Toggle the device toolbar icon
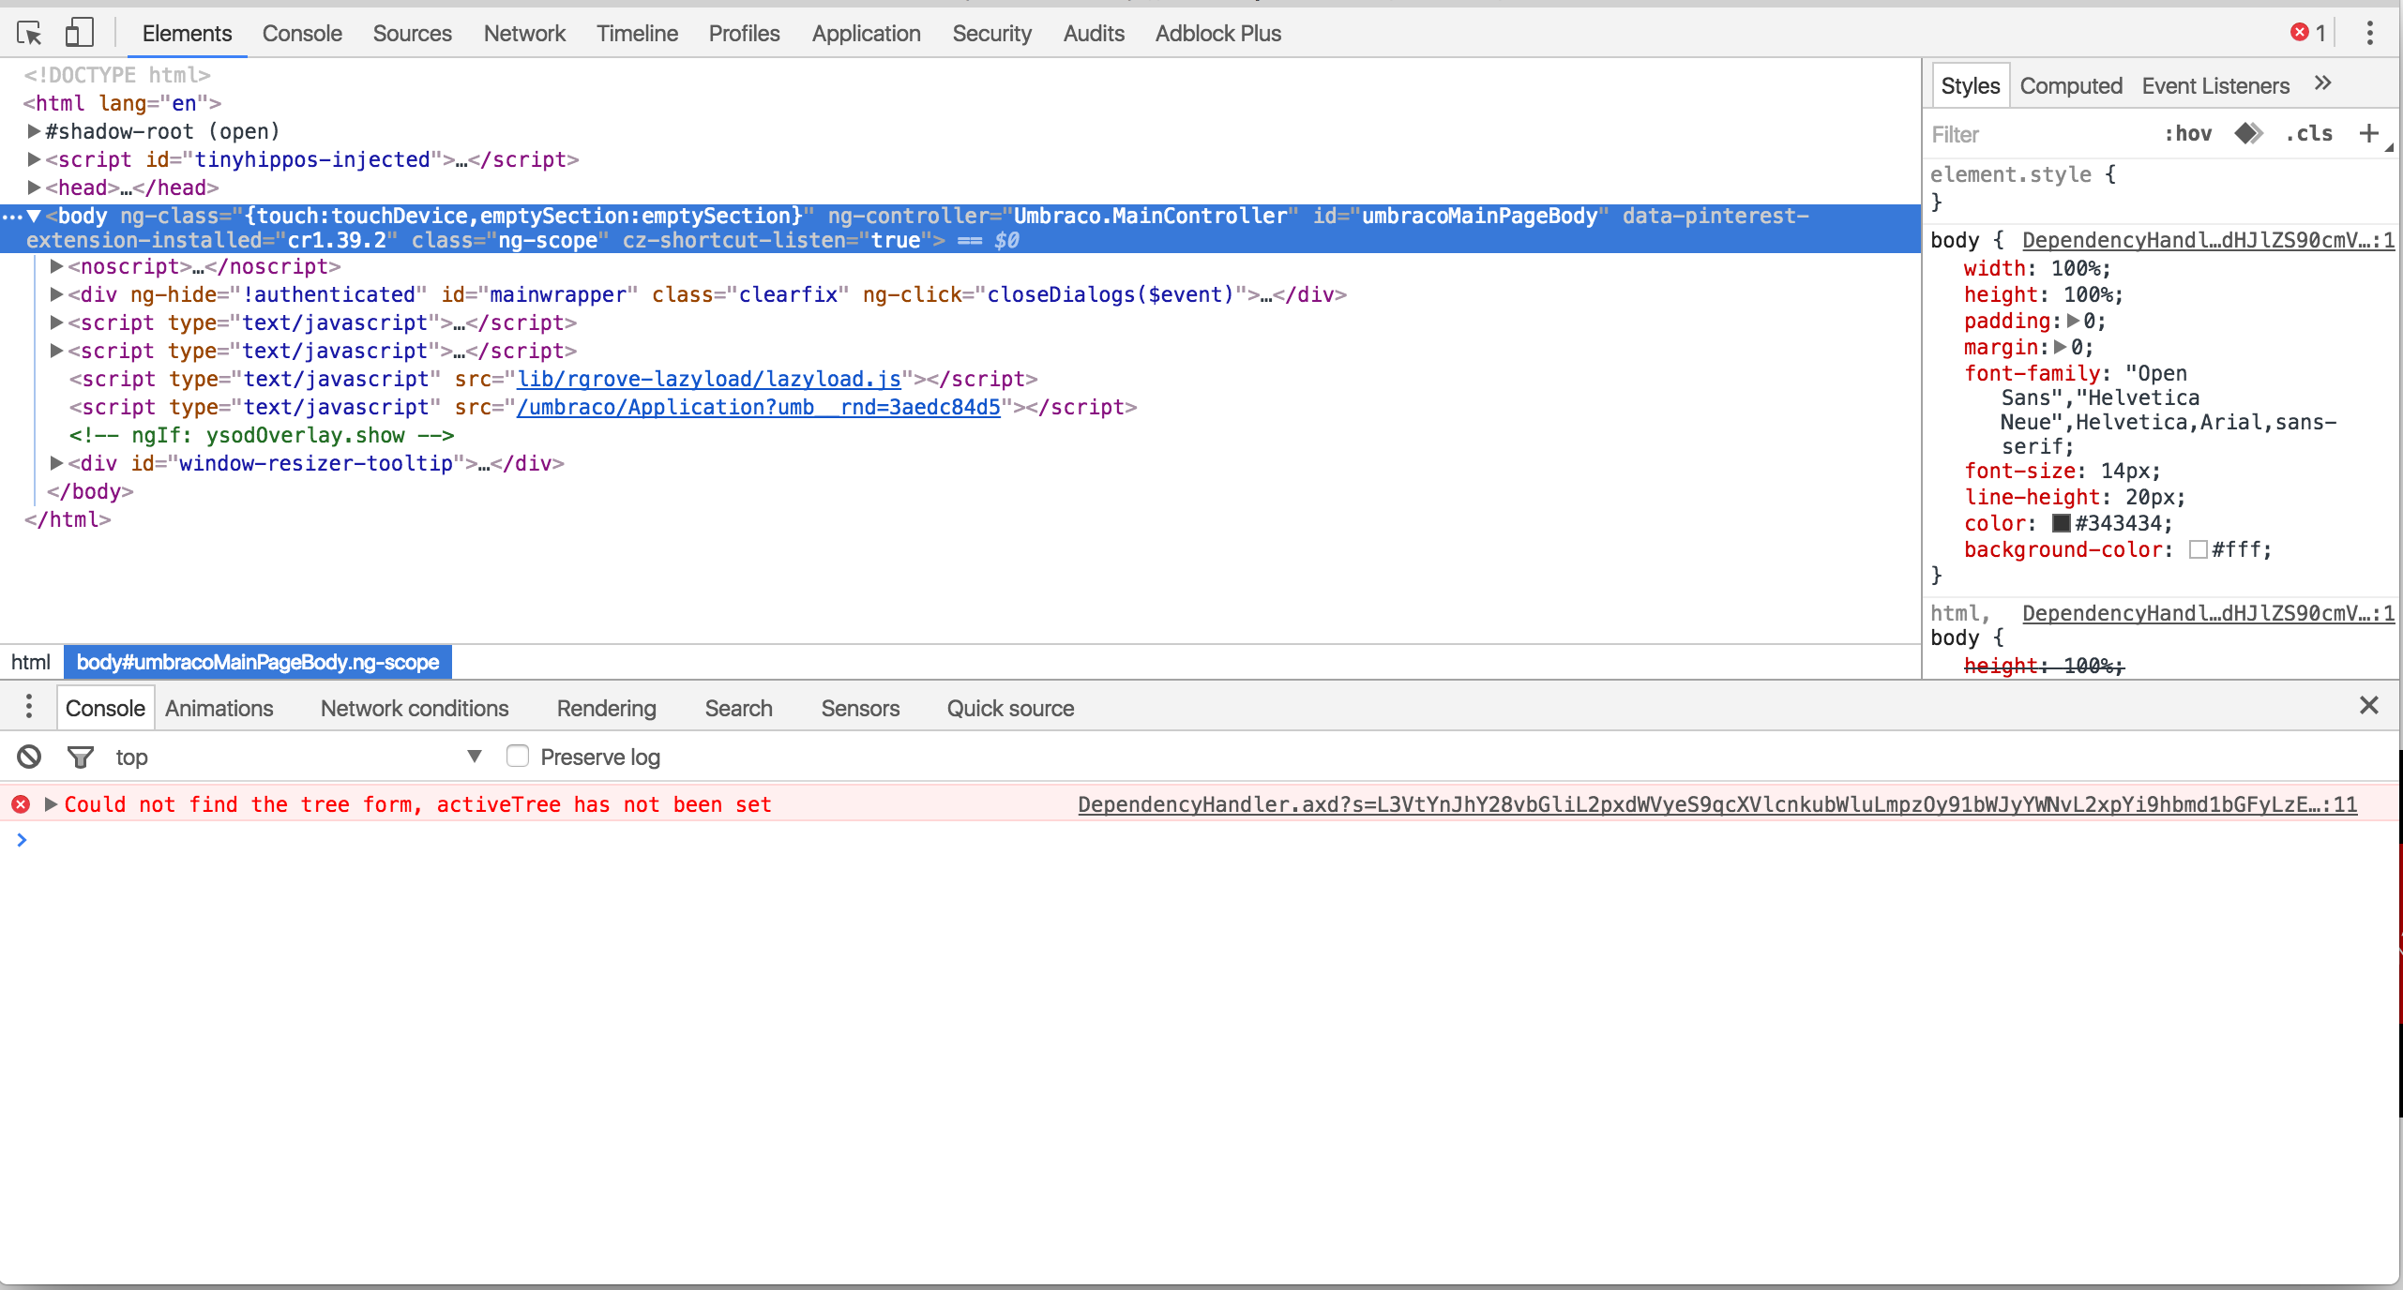This screenshot has height=1290, width=2403. [x=80, y=34]
